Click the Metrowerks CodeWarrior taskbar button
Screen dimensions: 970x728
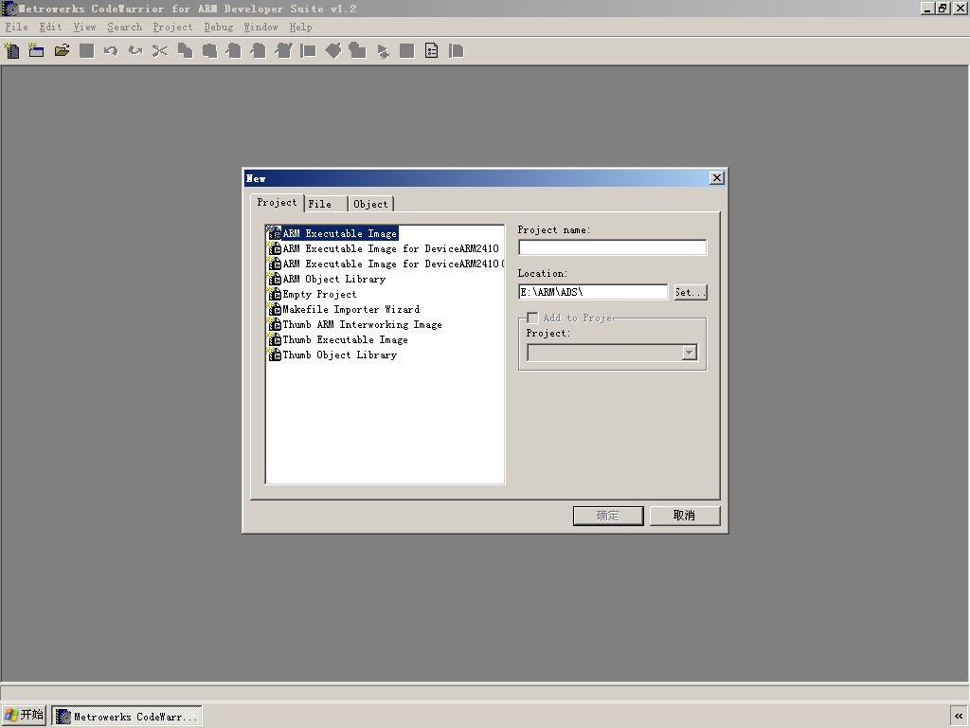(127, 717)
